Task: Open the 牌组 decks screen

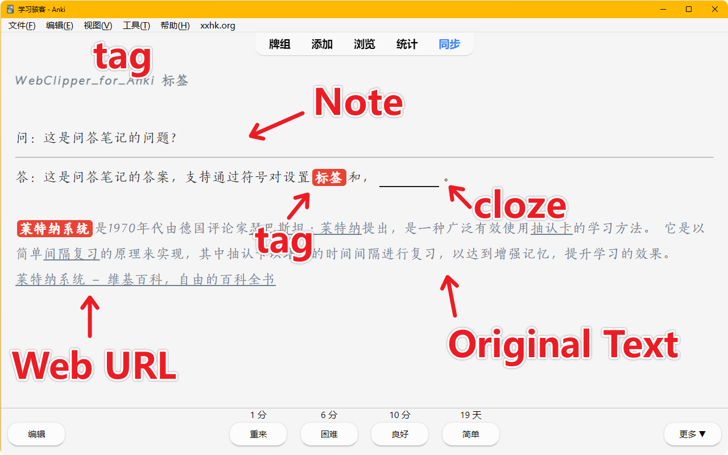Action: (279, 44)
